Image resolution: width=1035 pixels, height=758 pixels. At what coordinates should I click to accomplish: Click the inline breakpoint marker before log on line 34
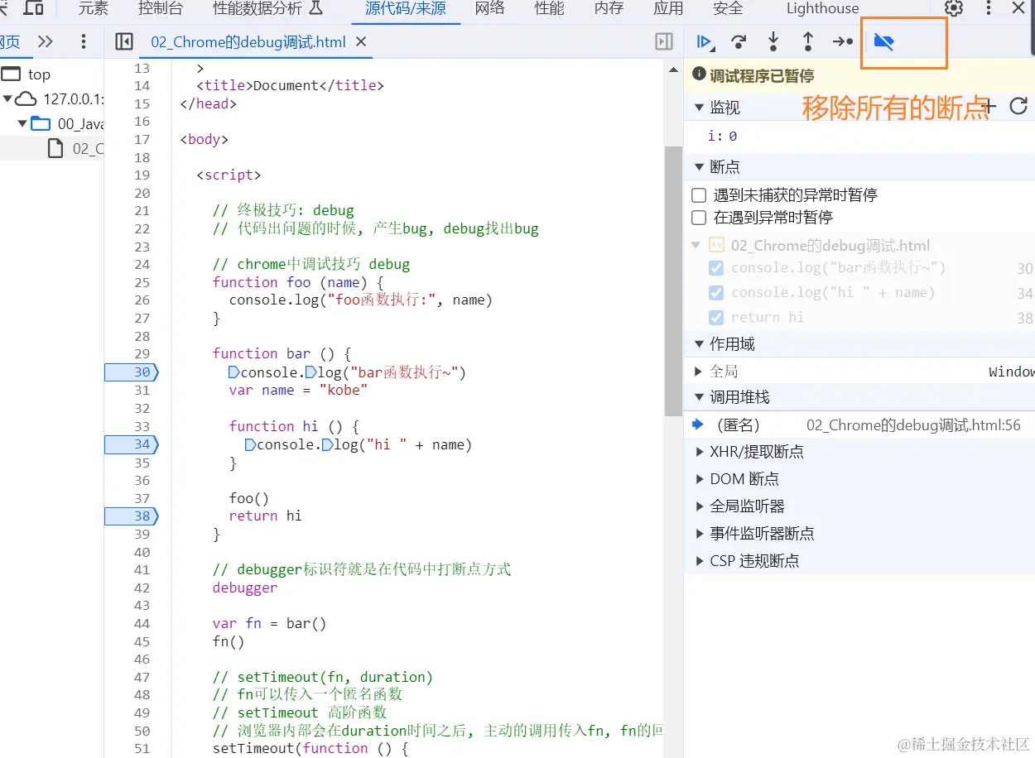coord(327,444)
